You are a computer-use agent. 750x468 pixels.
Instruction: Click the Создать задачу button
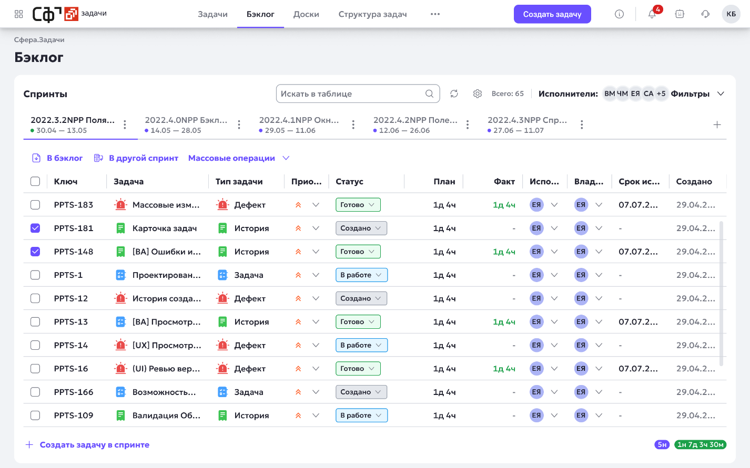(552, 14)
